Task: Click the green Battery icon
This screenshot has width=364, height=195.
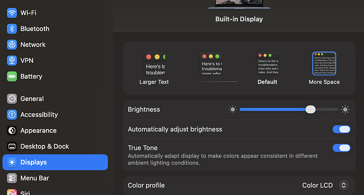Action: click(x=12, y=76)
